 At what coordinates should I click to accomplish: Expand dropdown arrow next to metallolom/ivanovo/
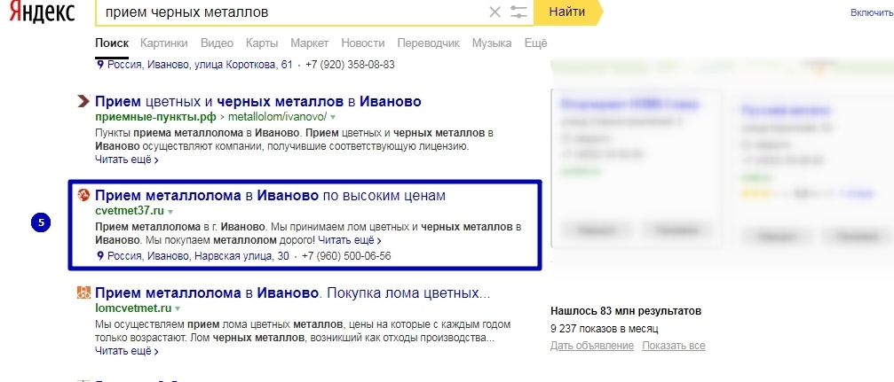(333, 117)
